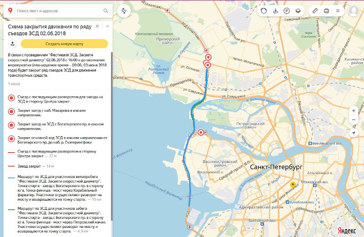364x237 pixels.
Task: Click the Яндекс logo link
Action: pyautogui.click(x=347, y=231)
